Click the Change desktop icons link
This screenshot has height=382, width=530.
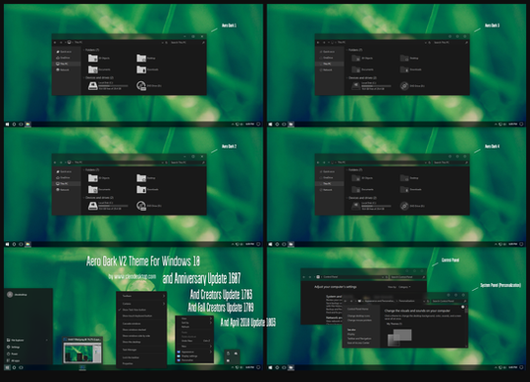click(358, 315)
